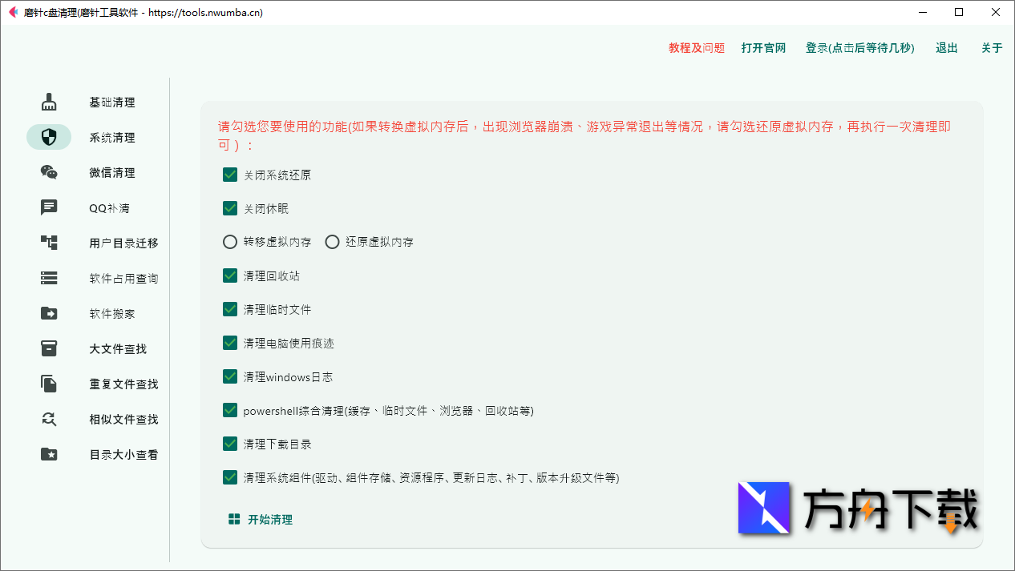
Task: Open 用户目录迁移 migration icon
Action: (x=49, y=243)
